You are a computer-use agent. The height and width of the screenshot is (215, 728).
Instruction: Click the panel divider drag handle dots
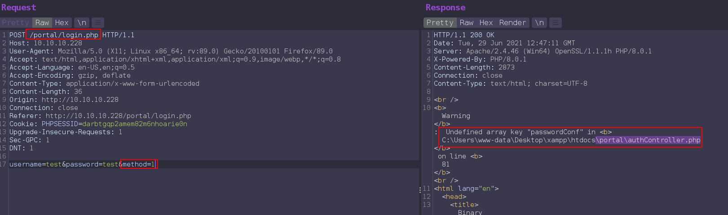(420, 190)
